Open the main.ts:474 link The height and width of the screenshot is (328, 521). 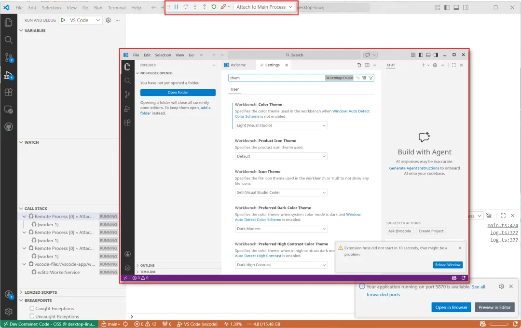click(x=502, y=225)
